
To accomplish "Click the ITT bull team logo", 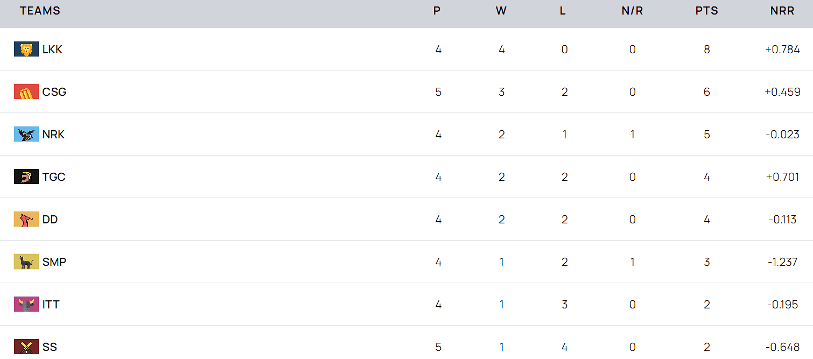I will coord(26,305).
